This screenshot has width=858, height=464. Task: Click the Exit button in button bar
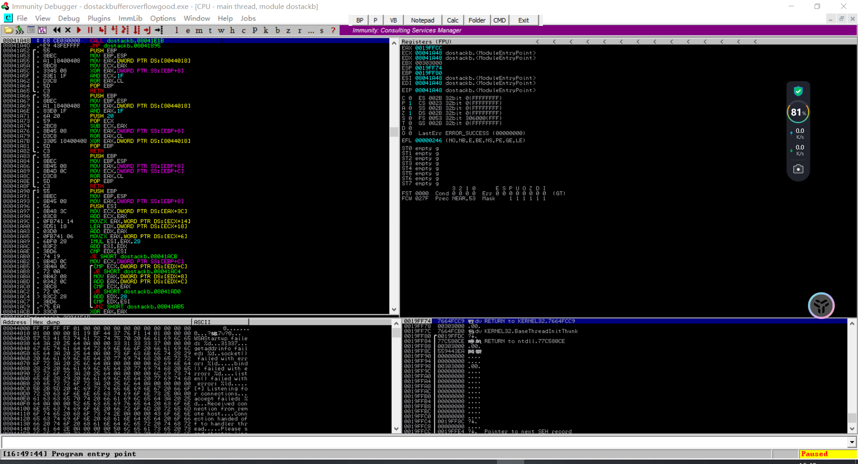tap(523, 20)
